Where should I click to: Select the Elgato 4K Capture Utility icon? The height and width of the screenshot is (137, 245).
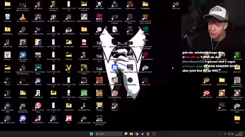click(8, 106)
